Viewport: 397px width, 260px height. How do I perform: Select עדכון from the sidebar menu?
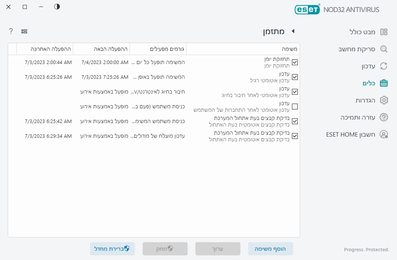364,66
